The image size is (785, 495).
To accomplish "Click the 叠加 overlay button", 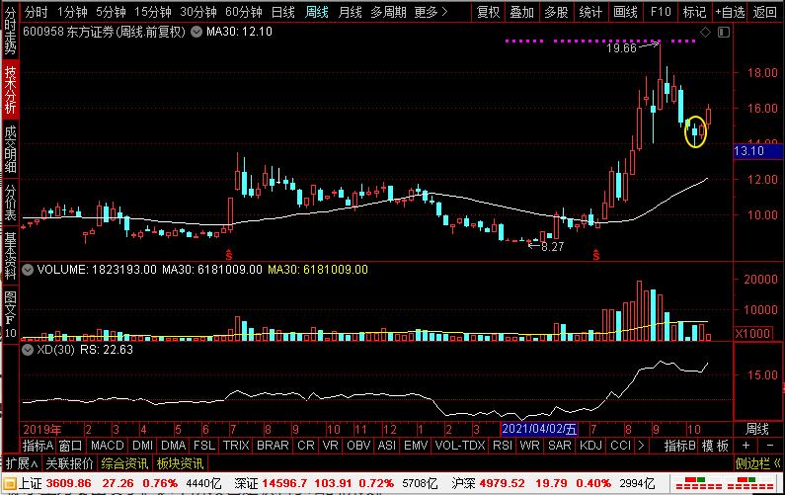I will pos(521,12).
